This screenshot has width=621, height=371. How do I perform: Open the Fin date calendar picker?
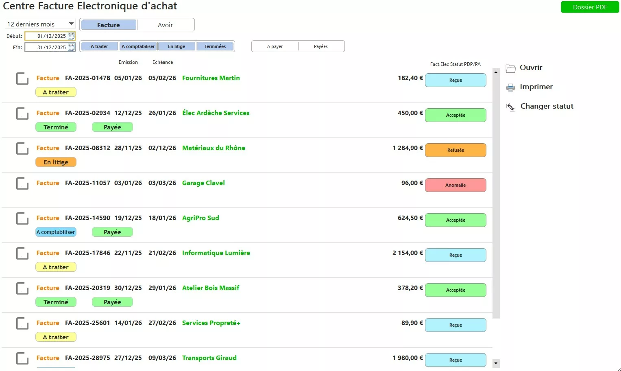(x=71, y=48)
